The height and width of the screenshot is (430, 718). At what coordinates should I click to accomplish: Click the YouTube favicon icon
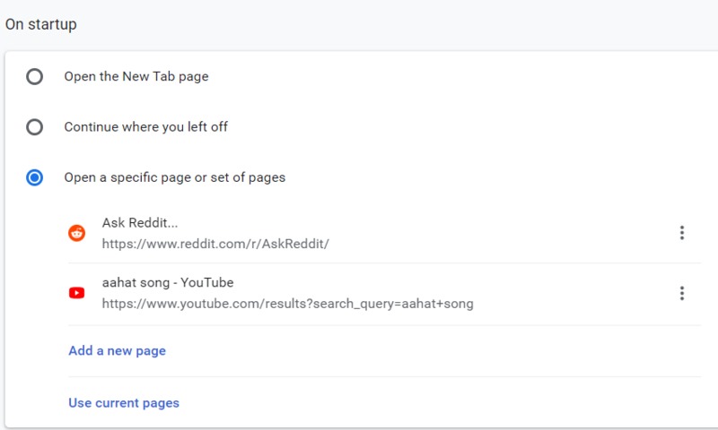pyautogui.click(x=77, y=293)
